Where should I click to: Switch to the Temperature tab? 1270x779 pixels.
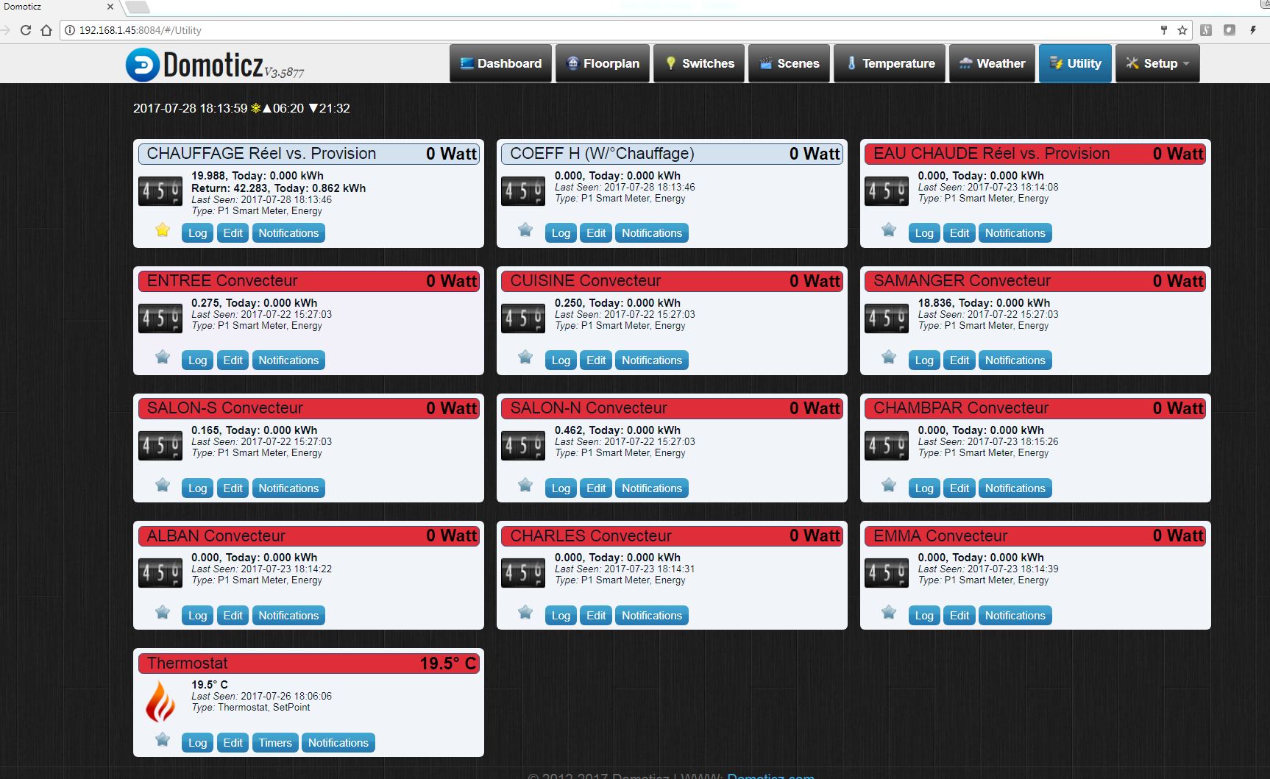coord(890,63)
